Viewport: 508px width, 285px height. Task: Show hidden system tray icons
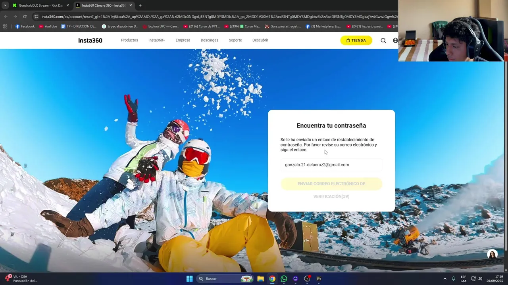(x=445, y=279)
